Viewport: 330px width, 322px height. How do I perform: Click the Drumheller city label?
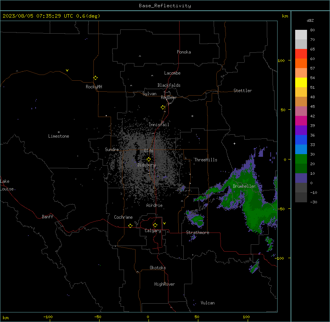pyautogui.click(x=244, y=186)
